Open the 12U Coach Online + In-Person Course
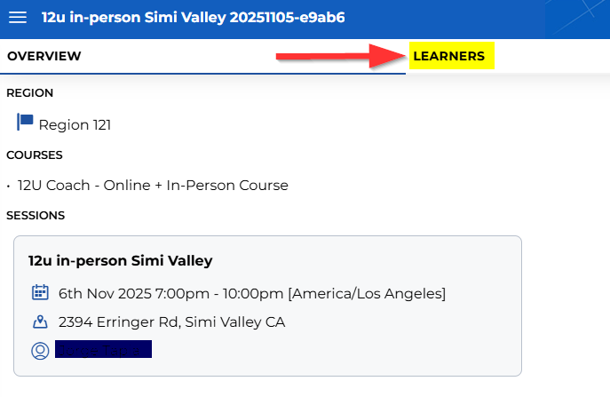 [x=153, y=186]
